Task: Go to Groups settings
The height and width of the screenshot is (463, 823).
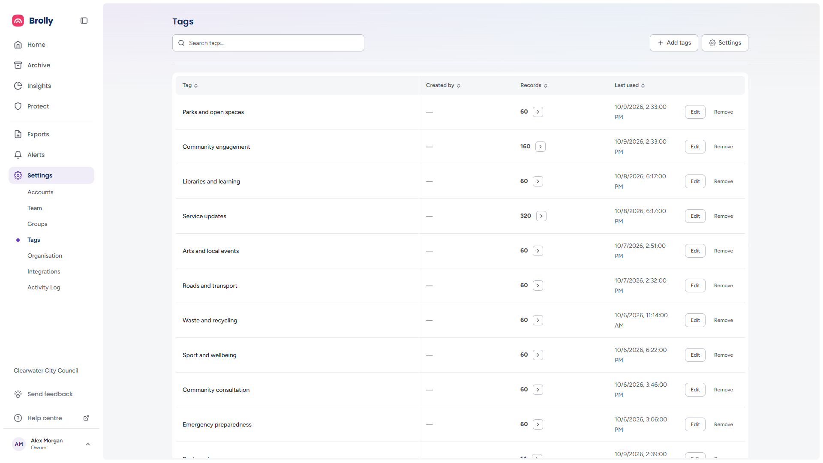Action: click(37, 224)
